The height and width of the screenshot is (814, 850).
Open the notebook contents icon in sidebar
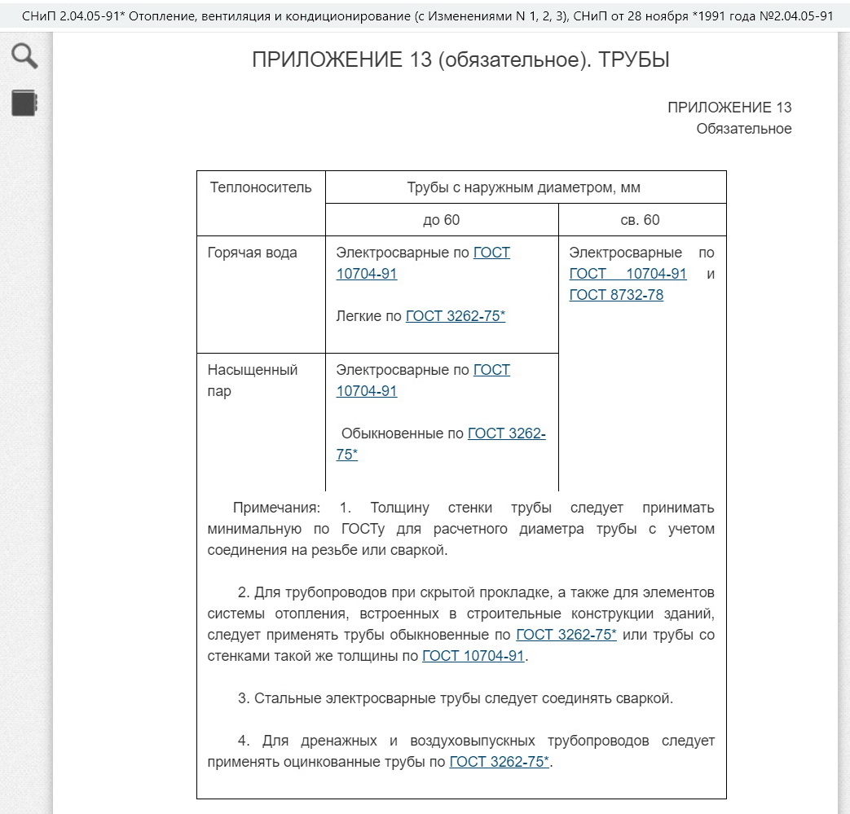[24, 103]
